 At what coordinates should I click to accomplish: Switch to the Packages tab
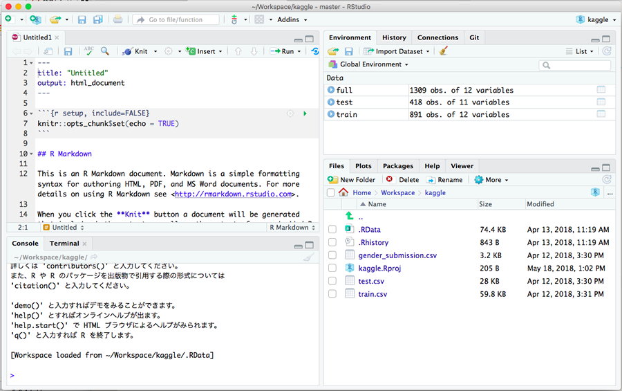point(398,166)
